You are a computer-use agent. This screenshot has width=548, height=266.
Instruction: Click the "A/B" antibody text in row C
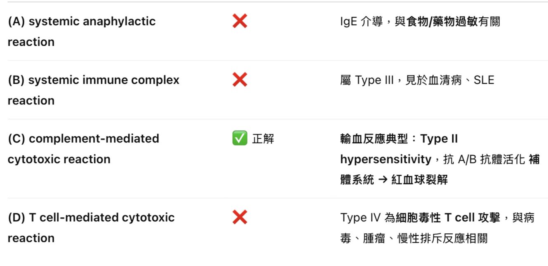[467, 159]
